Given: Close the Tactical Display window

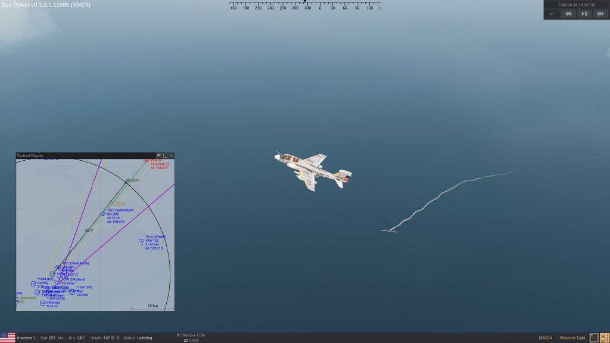Looking at the screenshot, I should pyautogui.click(x=172, y=155).
